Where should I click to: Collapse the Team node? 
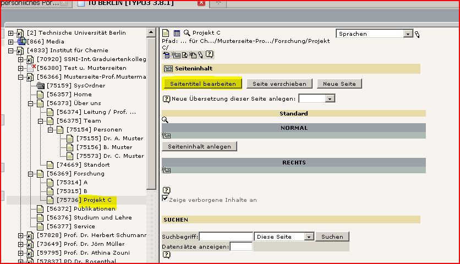click(x=41, y=121)
